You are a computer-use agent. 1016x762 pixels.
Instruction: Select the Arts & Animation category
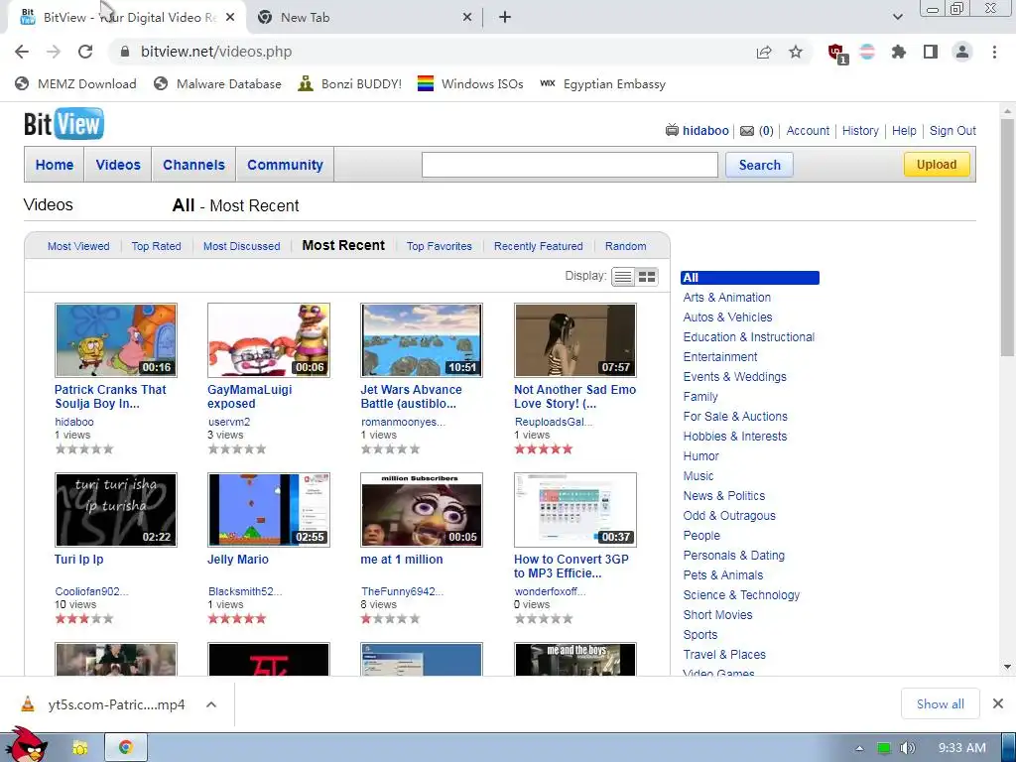(727, 298)
